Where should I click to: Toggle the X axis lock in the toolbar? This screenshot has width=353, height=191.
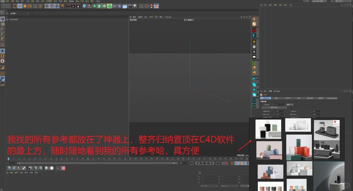(x=47, y=6)
